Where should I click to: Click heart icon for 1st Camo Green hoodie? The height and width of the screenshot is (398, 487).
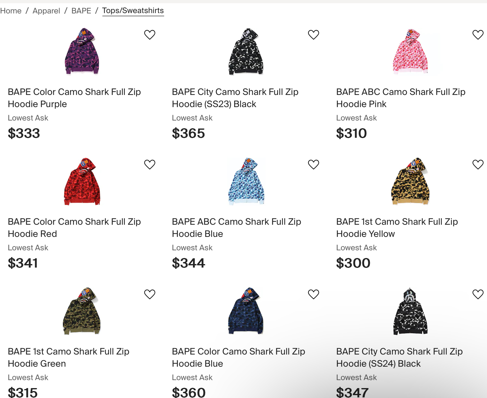click(x=150, y=294)
